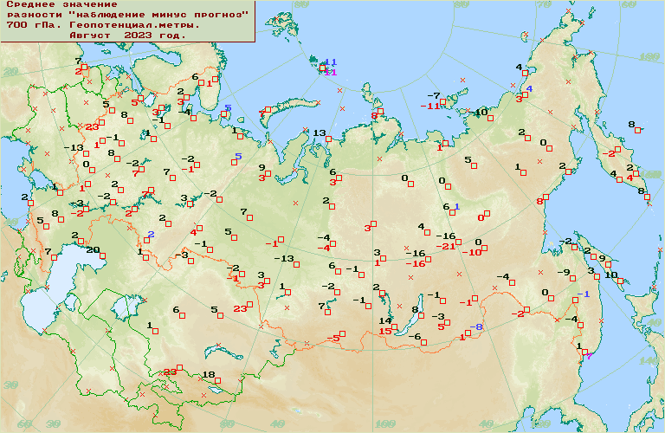The image size is (665, 433).
Task: Click the black value "20" by the Caspian Sea
Action: coord(93,249)
